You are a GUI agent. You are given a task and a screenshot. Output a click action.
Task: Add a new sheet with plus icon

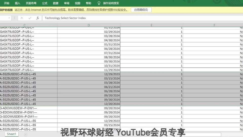coord(26,134)
